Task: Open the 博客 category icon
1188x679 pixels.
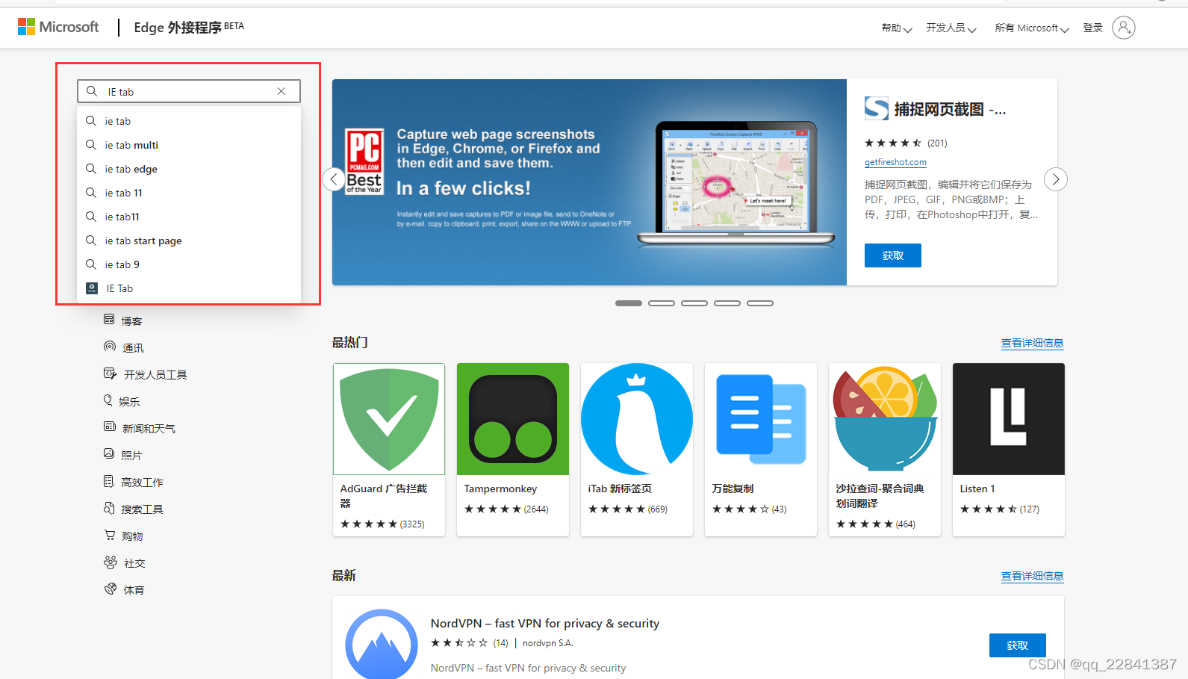Action: [109, 320]
